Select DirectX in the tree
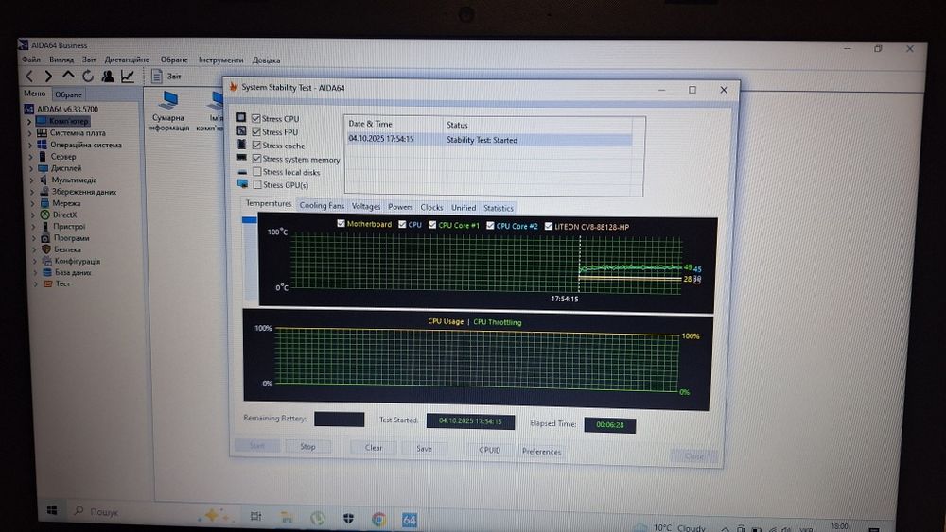Screen dimensions: 946x532 [64, 215]
